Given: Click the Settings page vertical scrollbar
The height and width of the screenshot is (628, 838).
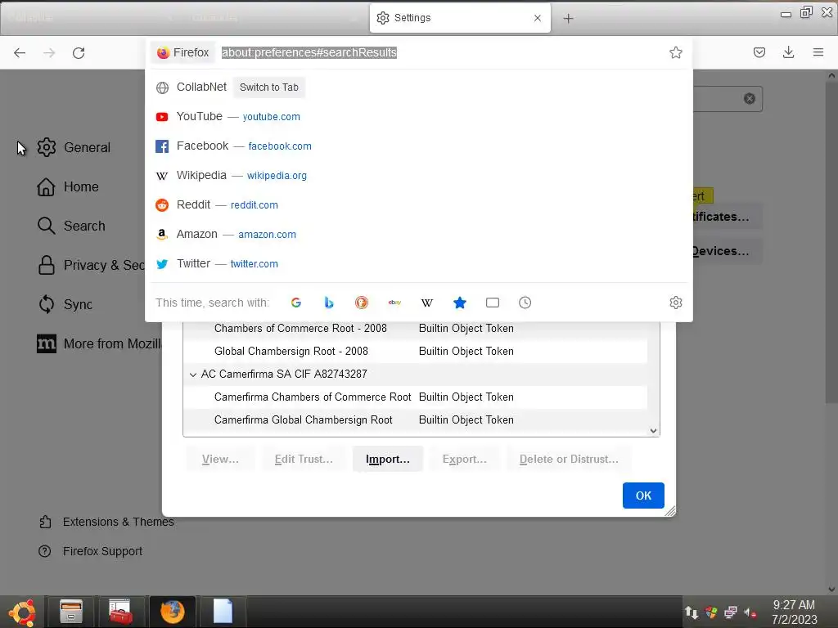Looking at the screenshot, I should click(x=831, y=240).
